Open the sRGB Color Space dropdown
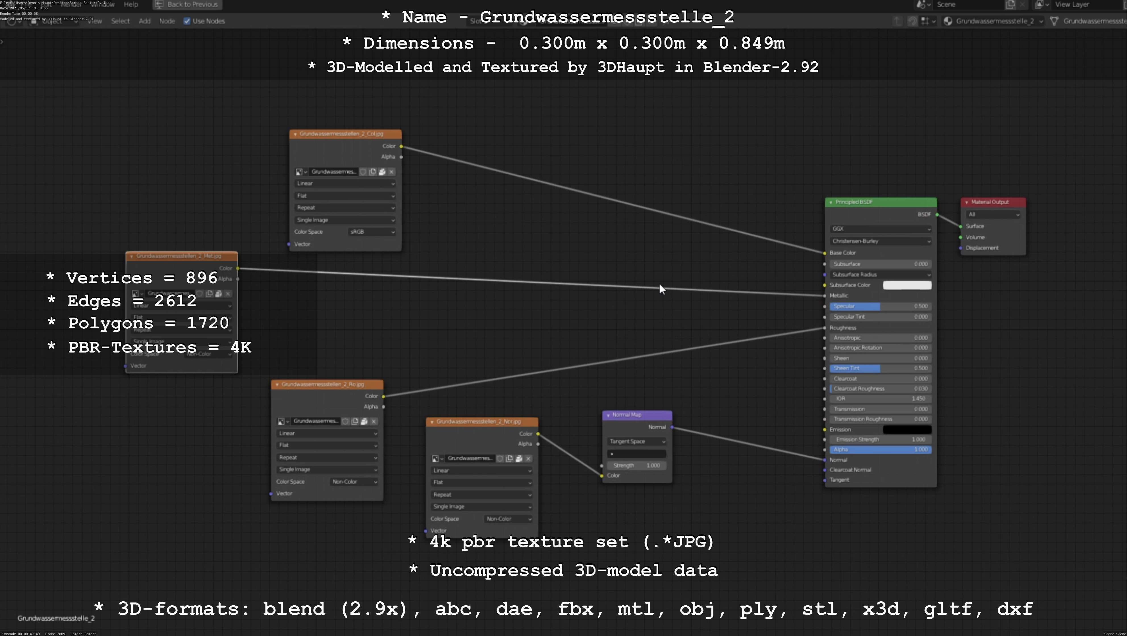Screen dimensions: 1127x636 coord(372,232)
